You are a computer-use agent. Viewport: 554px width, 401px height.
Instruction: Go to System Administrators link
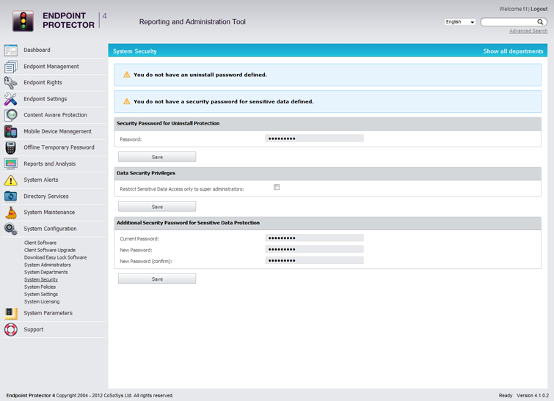coord(48,265)
